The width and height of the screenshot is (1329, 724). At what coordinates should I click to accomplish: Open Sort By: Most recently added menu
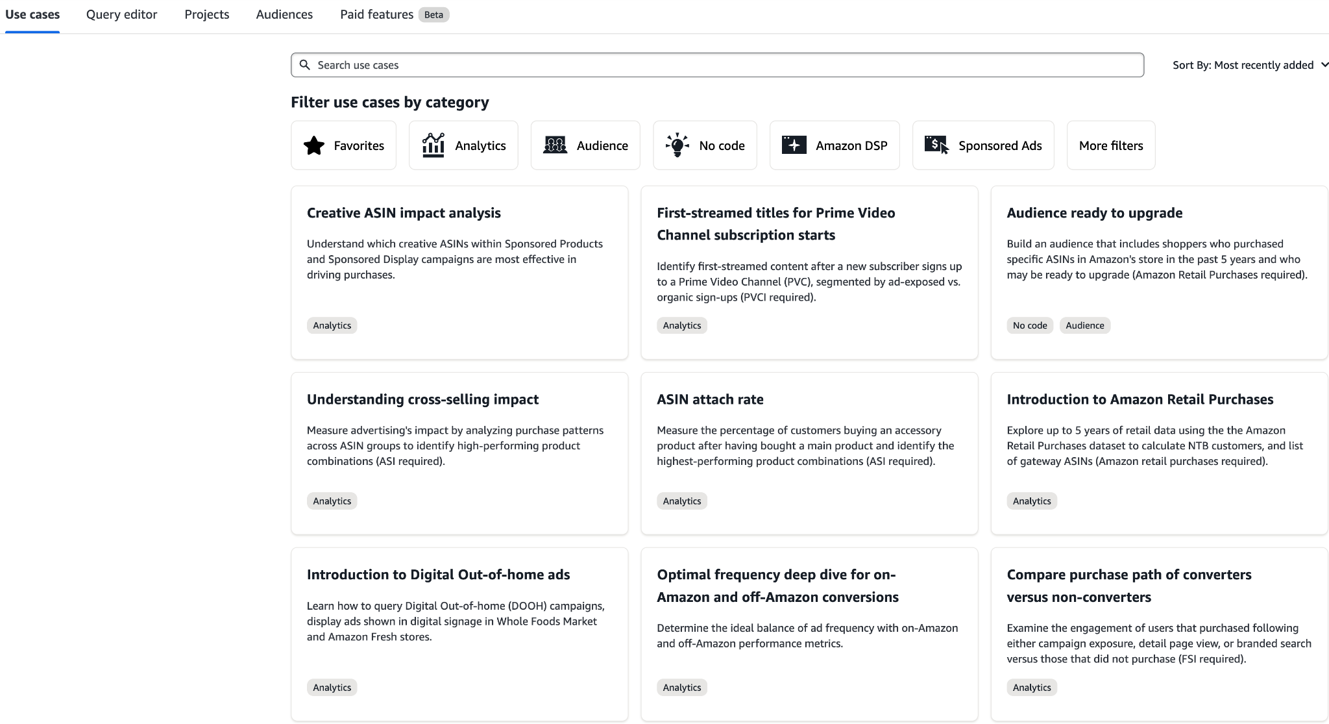pyautogui.click(x=1243, y=65)
